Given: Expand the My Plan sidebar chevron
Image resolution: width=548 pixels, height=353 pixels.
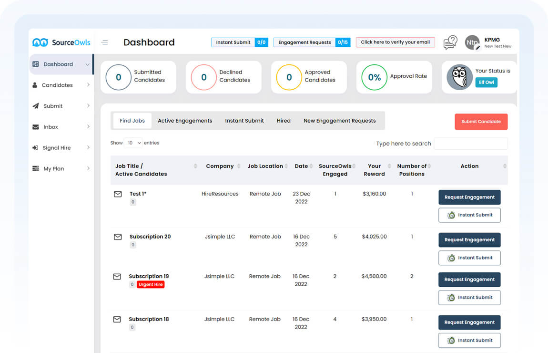Looking at the screenshot, I should (88, 168).
